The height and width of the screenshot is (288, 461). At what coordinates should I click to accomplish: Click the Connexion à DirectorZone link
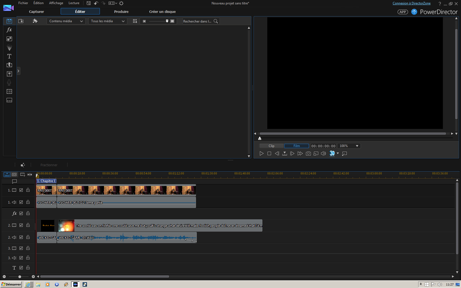(411, 3)
